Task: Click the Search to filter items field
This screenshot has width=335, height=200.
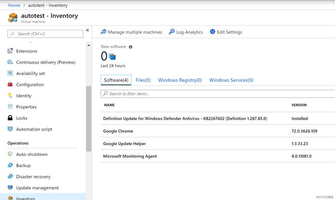Action: click(x=217, y=94)
